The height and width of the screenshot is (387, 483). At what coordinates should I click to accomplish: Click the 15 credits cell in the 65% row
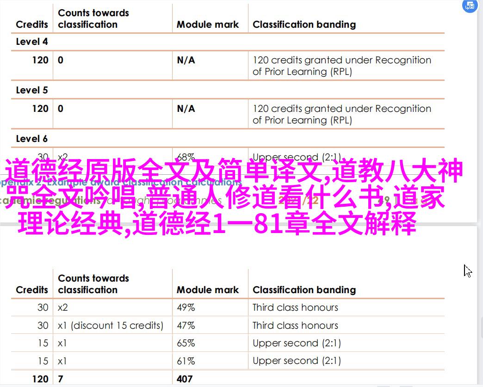[43, 343]
